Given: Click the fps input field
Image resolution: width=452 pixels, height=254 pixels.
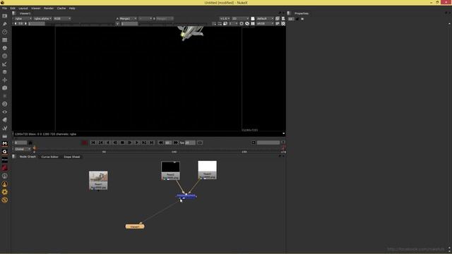Looking at the screenshot, I should click(x=190, y=143).
